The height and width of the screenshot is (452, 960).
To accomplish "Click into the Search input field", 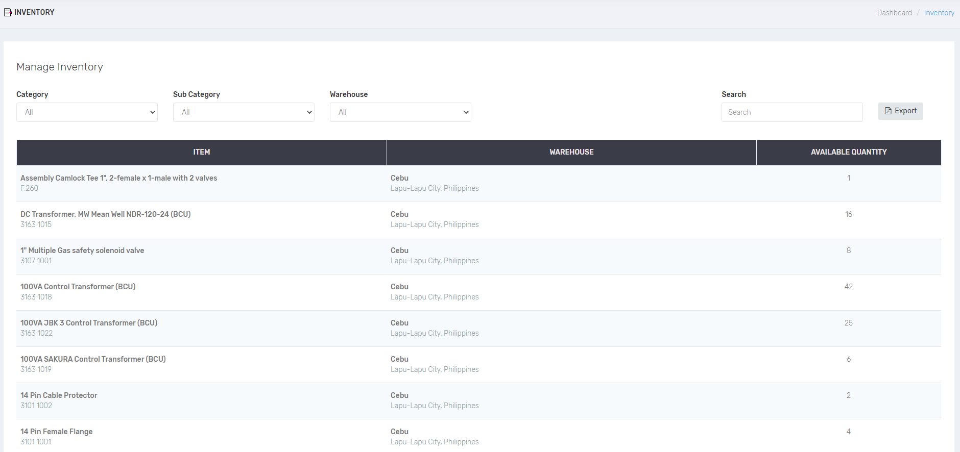I will pos(791,112).
